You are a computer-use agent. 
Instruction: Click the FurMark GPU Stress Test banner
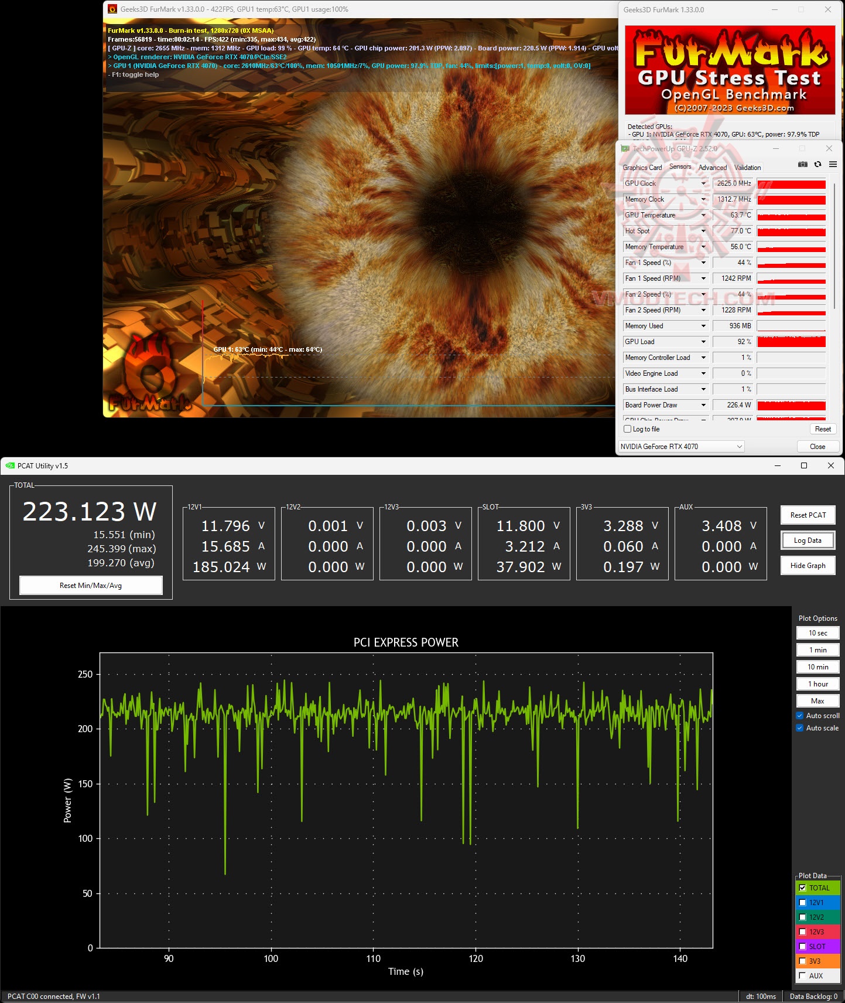tap(730, 70)
